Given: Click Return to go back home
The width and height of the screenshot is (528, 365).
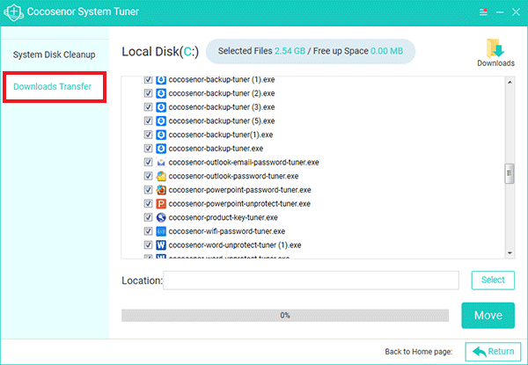Looking at the screenshot, I should pyautogui.click(x=493, y=352).
